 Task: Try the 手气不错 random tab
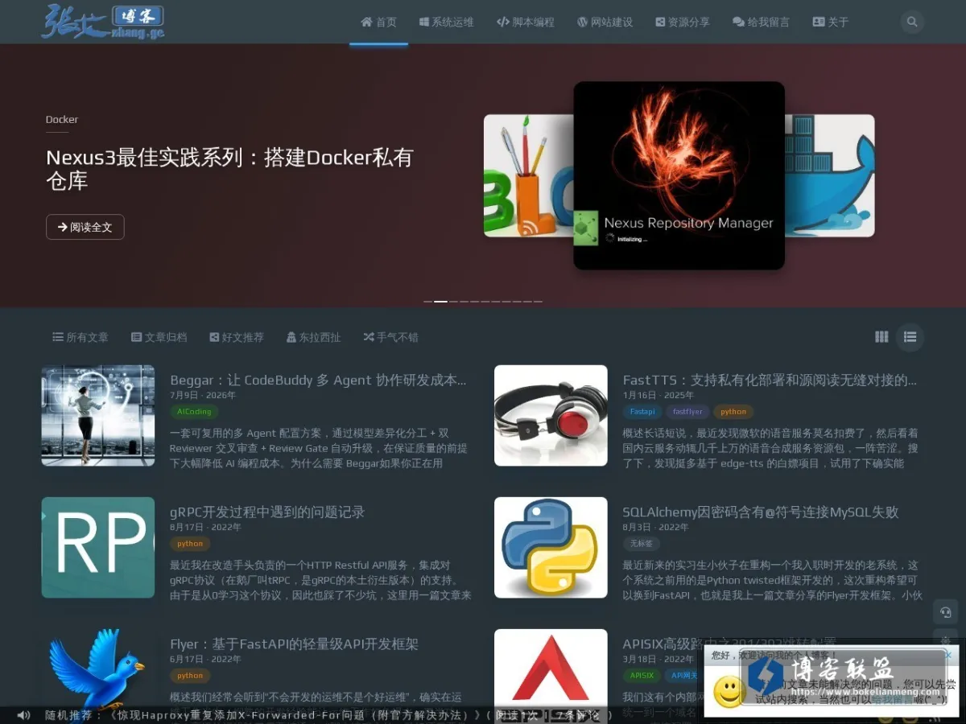(390, 337)
